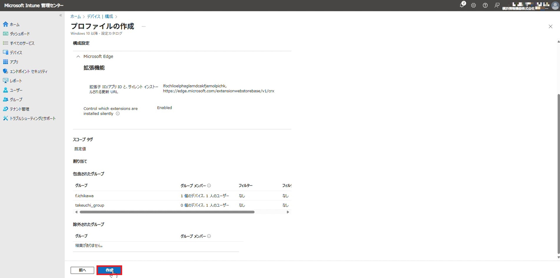Collapse the Microsoft Edge section
Screen dimensions: 560x278
(x=78, y=57)
